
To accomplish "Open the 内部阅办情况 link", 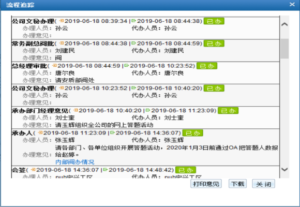I will click(75, 162).
